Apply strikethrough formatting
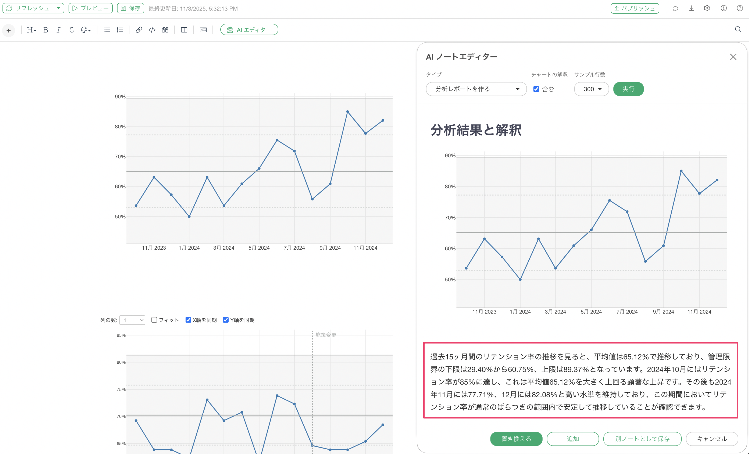The width and height of the screenshot is (749, 454). pyautogui.click(x=71, y=30)
